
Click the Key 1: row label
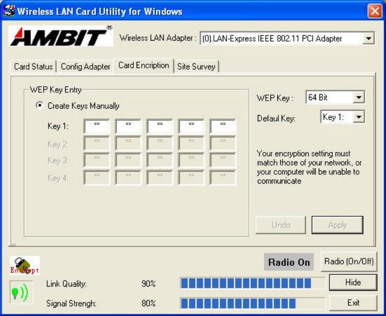[58, 126]
